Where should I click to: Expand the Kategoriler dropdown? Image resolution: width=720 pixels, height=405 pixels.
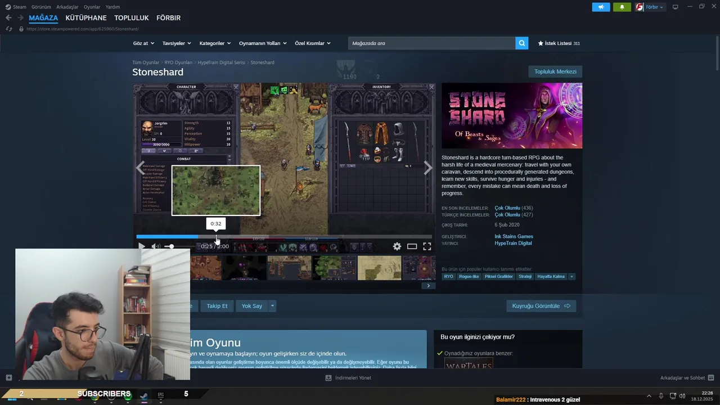click(215, 43)
